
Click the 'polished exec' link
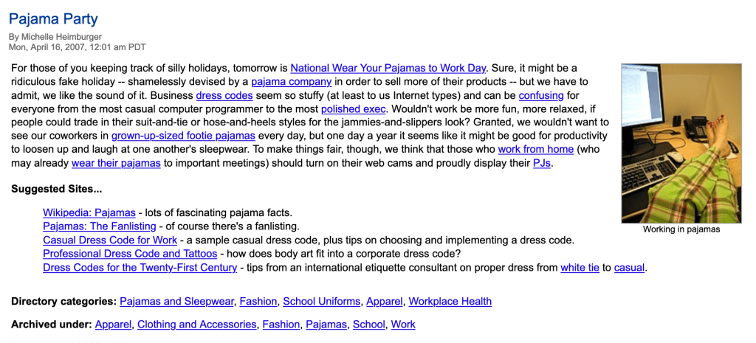click(351, 108)
